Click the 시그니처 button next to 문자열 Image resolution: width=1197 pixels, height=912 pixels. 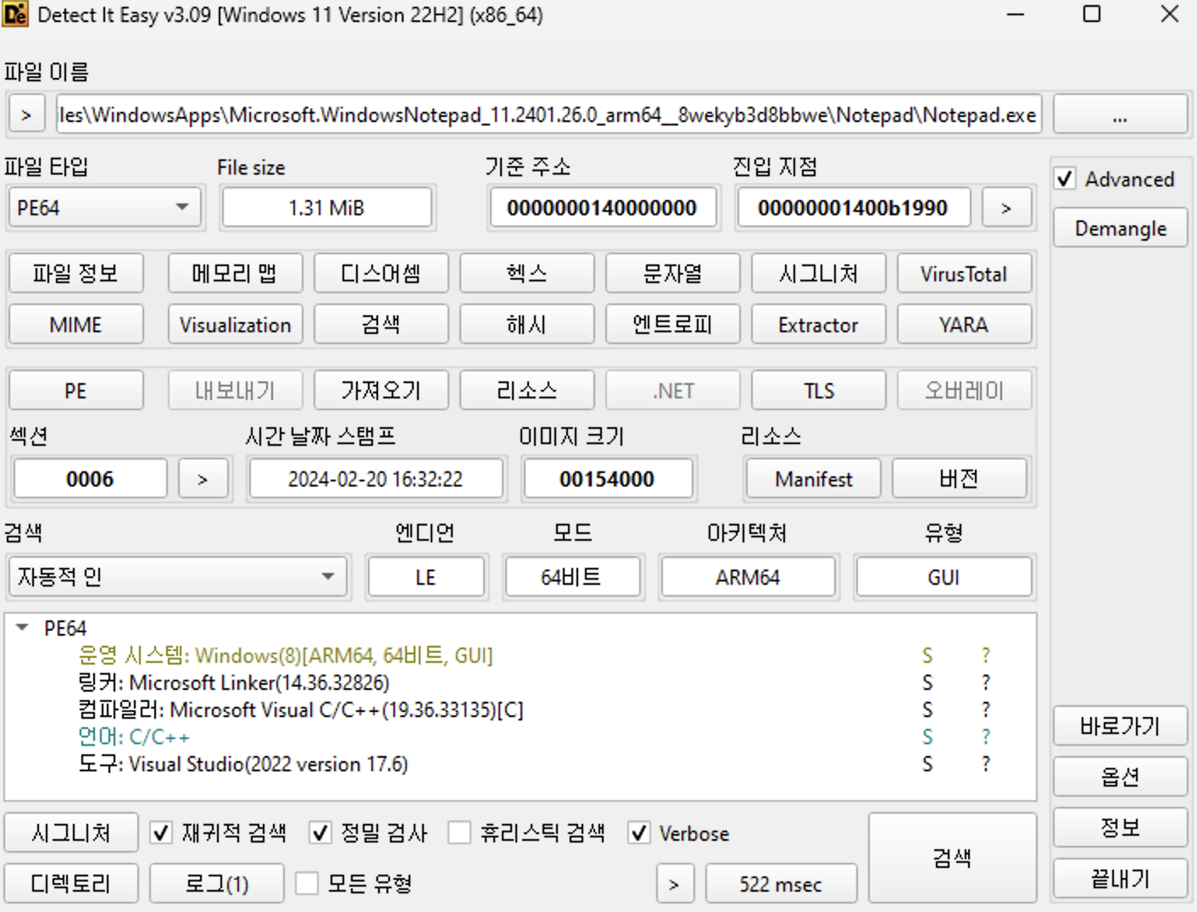818,274
